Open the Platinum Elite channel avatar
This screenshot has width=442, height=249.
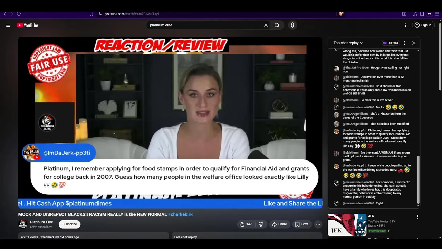pyautogui.click(x=23, y=224)
